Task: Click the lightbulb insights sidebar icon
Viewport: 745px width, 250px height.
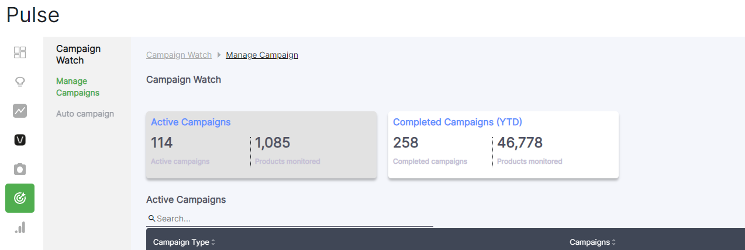Action: 20,82
